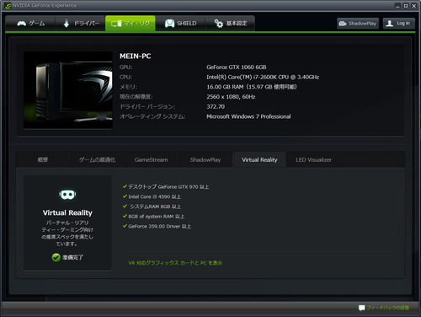Click the PC rig thumbnail image
The height and width of the screenshot is (317, 421).
click(68, 90)
